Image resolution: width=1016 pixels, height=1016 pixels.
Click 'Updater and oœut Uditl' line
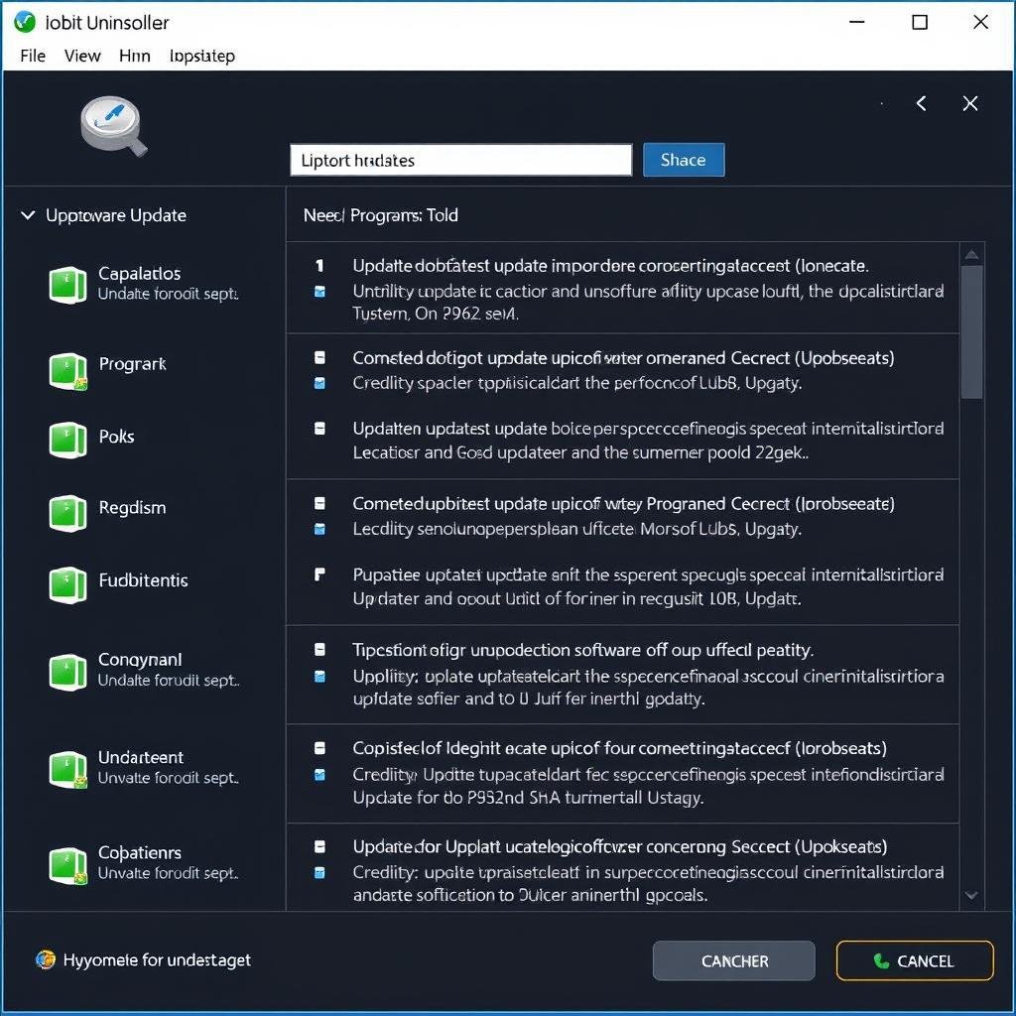tap(576, 598)
